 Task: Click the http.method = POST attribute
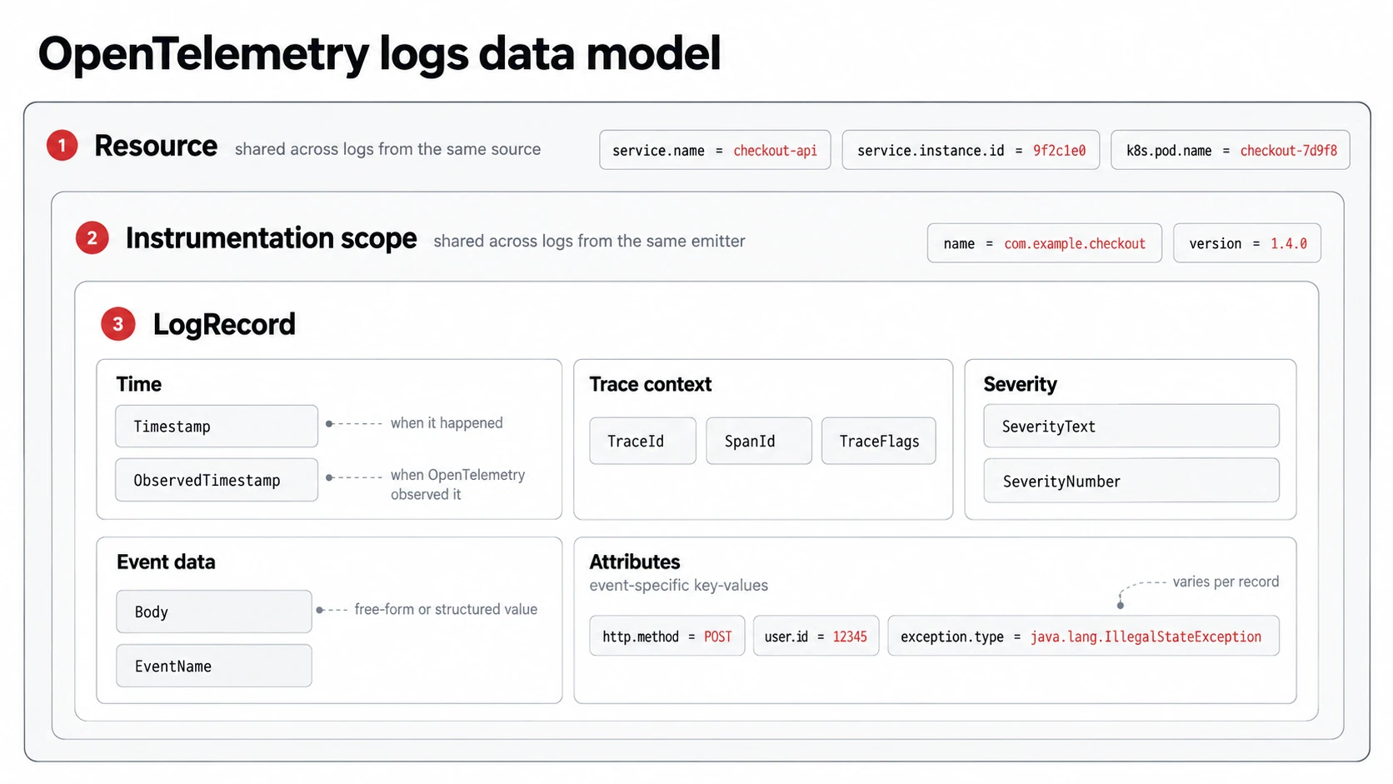point(667,636)
